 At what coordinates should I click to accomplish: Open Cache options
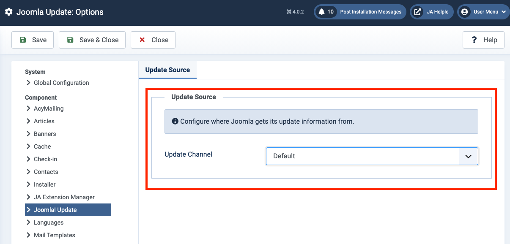click(42, 146)
